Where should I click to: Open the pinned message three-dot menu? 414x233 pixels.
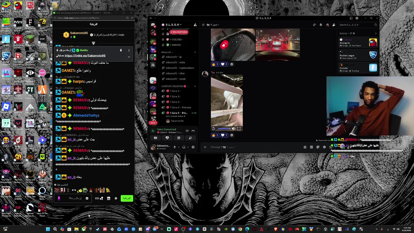[x=129, y=50]
